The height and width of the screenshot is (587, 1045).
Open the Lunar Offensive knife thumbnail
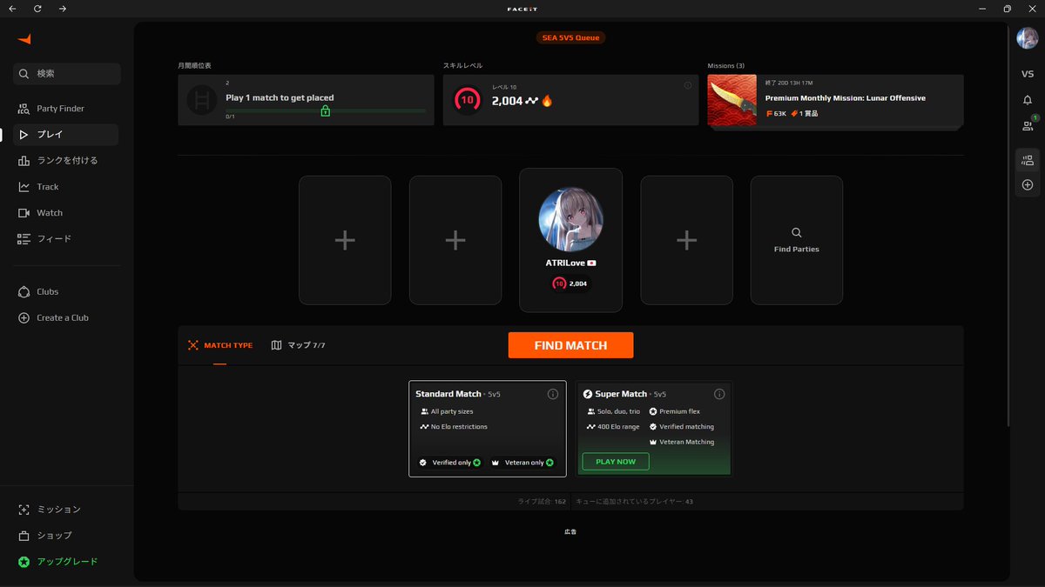coord(732,101)
